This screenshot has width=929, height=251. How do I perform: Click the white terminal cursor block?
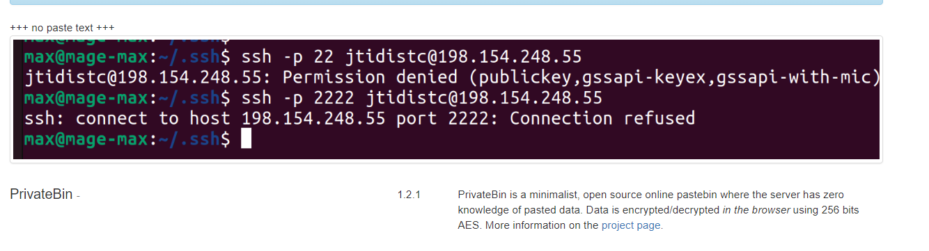click(x=245, y=140)
